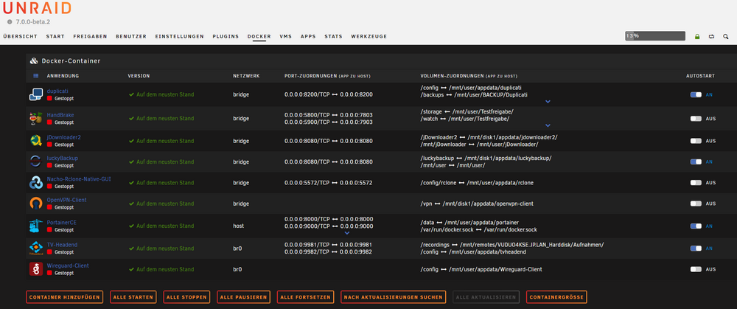Toggle autostart for luckyBackup
Screen dimensions: 737x309
coord(696,162)
